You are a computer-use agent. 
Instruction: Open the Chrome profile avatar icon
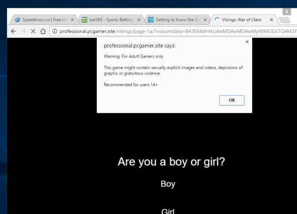tap(287, 11)
